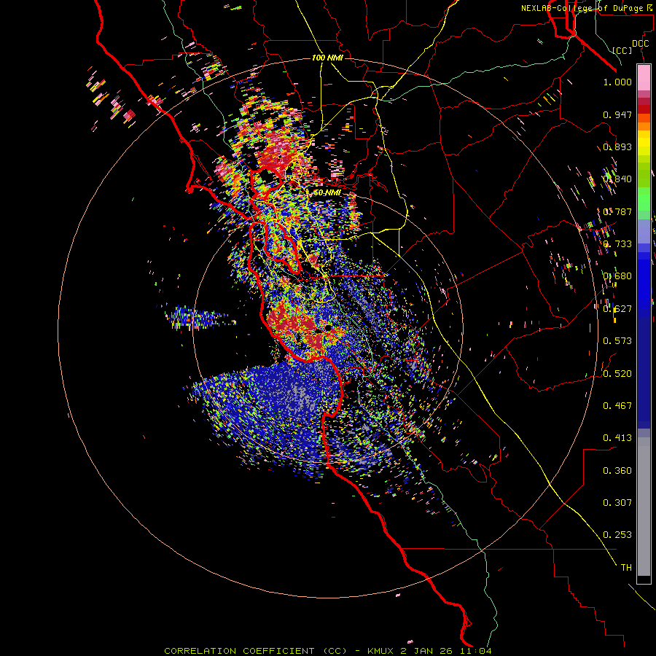The height and width of the screenshot is (656, 656).
Task: Click the 0.307 scale label
Action: pos(617,503)
